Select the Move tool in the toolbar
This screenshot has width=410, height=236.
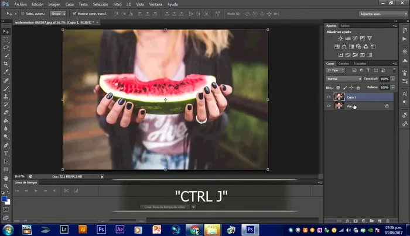click(6, 31)
